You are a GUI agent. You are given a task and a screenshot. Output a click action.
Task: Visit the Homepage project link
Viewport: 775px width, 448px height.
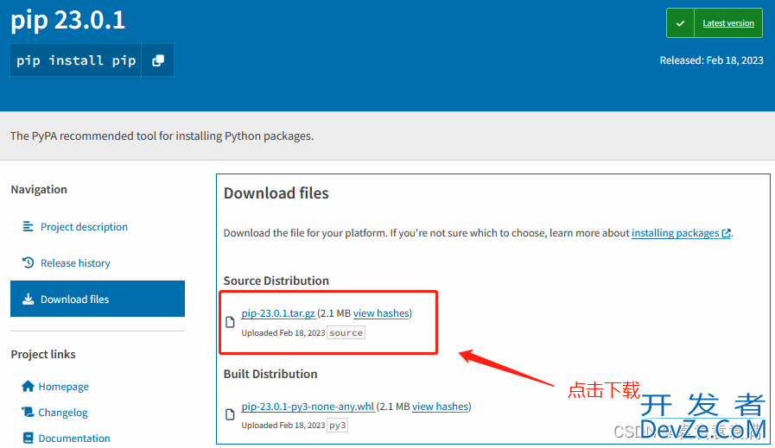(63, 386)
